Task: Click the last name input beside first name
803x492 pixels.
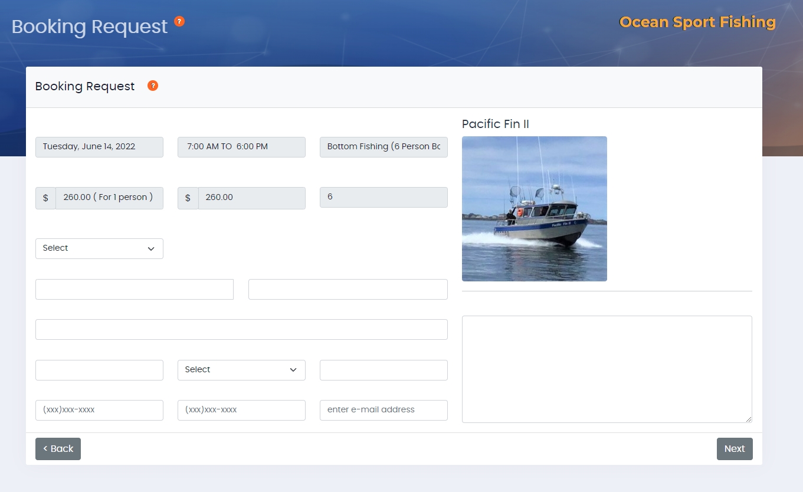Action: pyautogui.click(x=348, y=289)
